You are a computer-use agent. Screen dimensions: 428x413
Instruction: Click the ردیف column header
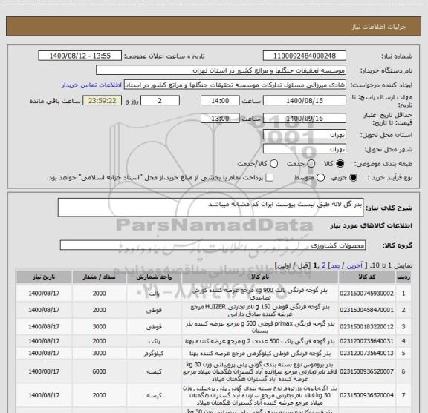pyautogui.click(x=403, y=277)
